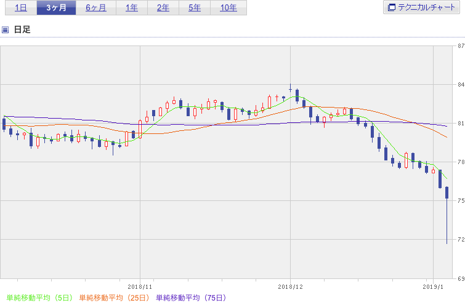Open the 6ヶ月 chart range tab
The image size is (465, 303).
click(96, 8)
